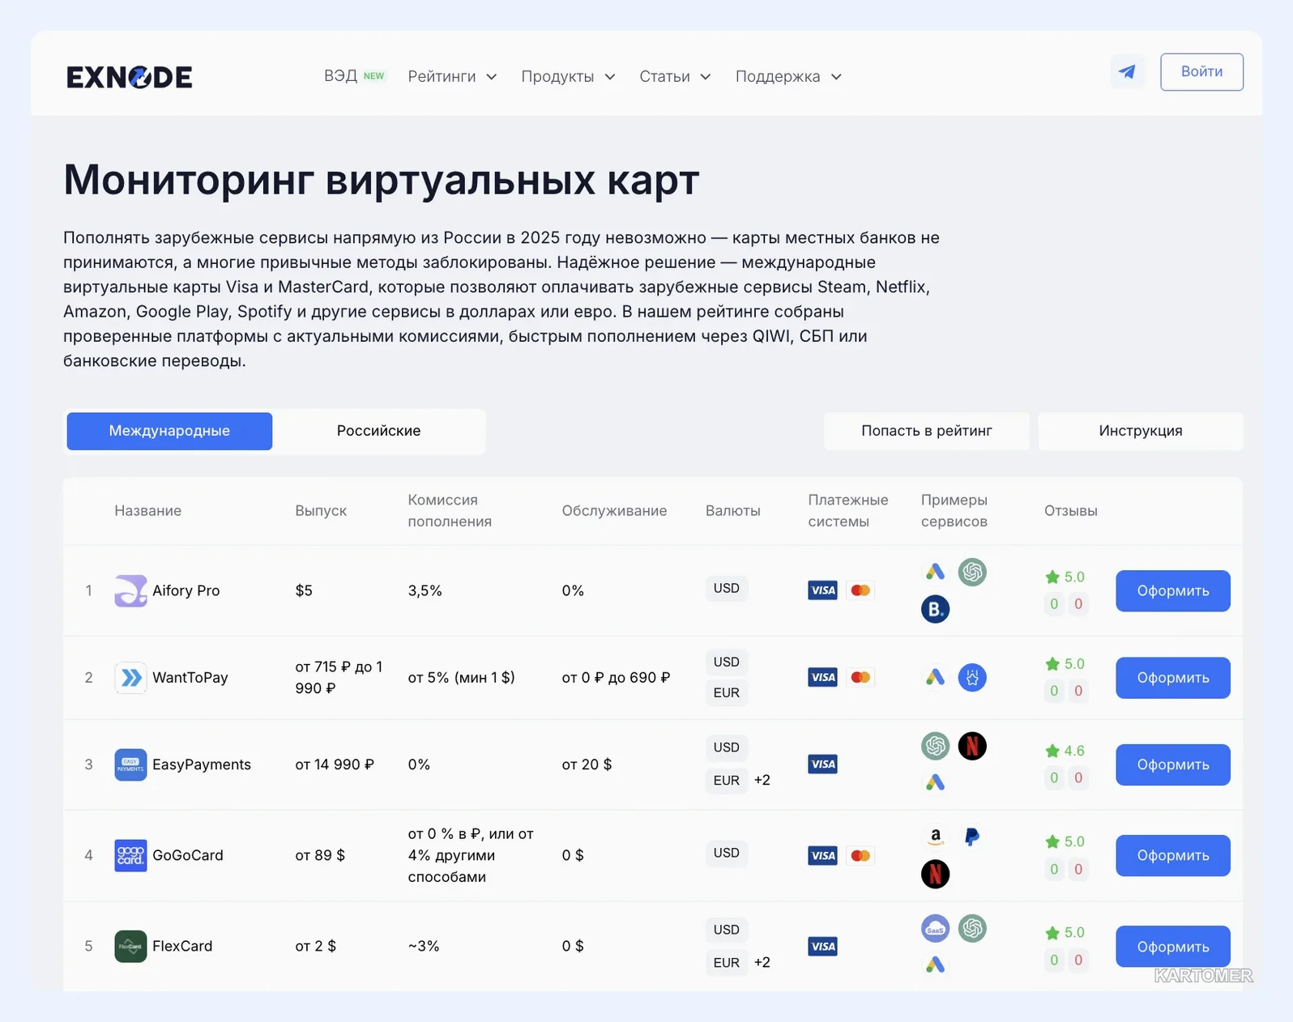This screenshot has width=1293, height=1022.
Task: Open the Aifory Pro logo
Action: [130, 590]
